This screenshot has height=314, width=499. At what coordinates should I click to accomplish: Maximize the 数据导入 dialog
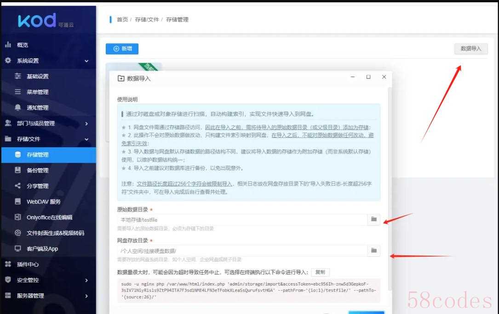[x=368, y=77]
